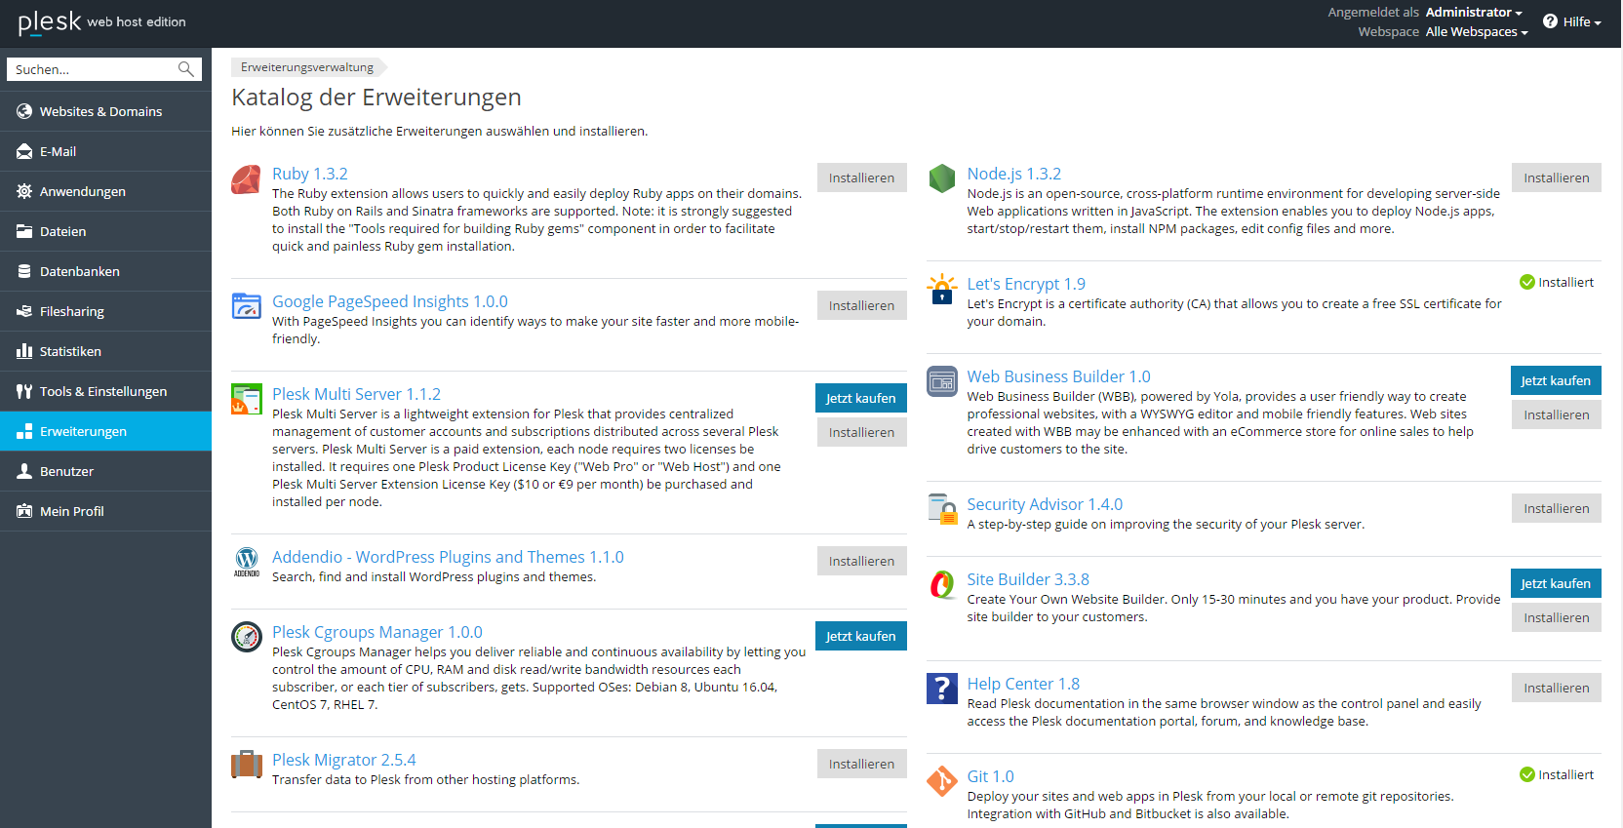Click the Google PageSpeed Insights icon
1623x828 pixels.
(x=246, y=306)
